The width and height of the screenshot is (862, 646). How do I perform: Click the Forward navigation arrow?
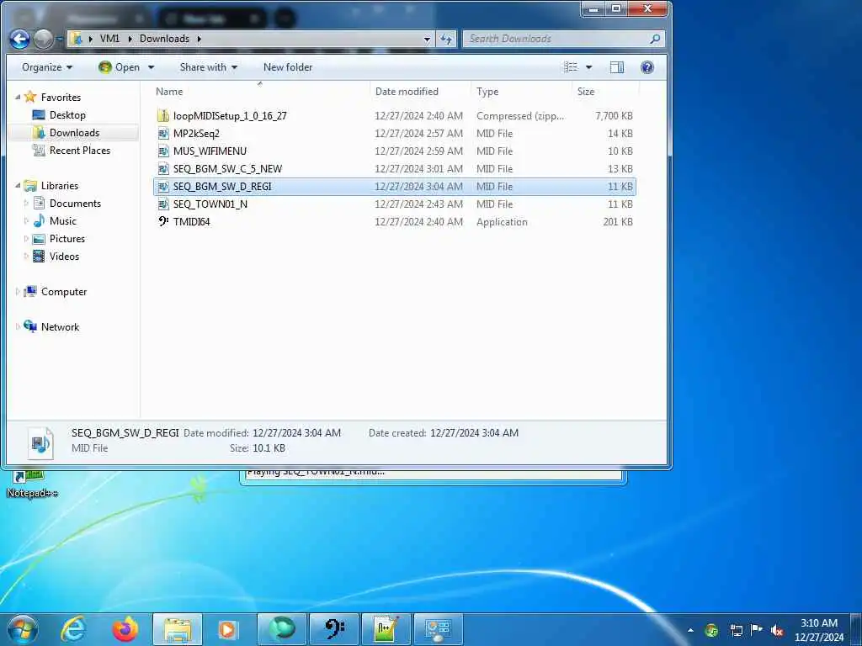(43, 39)
